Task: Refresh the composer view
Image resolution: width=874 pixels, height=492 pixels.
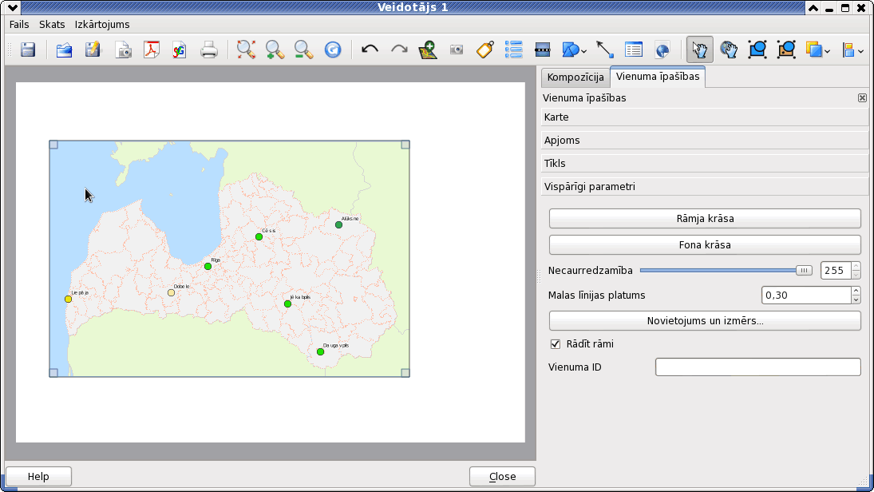Action: pyautogui.click(x=333, y=50)
